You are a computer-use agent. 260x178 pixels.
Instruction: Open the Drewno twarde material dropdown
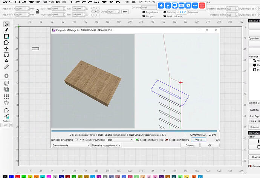[70, 145]
